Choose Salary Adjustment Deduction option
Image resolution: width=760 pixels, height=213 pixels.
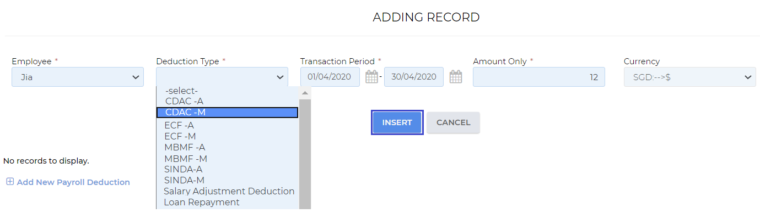228,191
